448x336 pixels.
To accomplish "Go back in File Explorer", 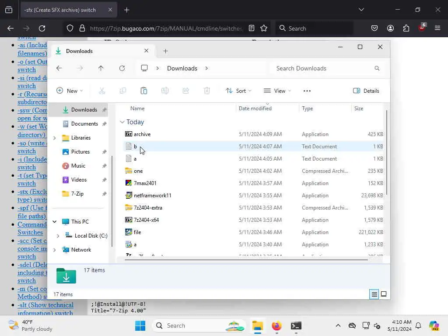I will [x=59, y=68].
